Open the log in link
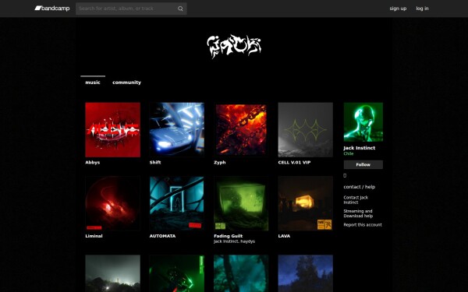The height and width of the screenshot is (292, 468). (422, 9)
